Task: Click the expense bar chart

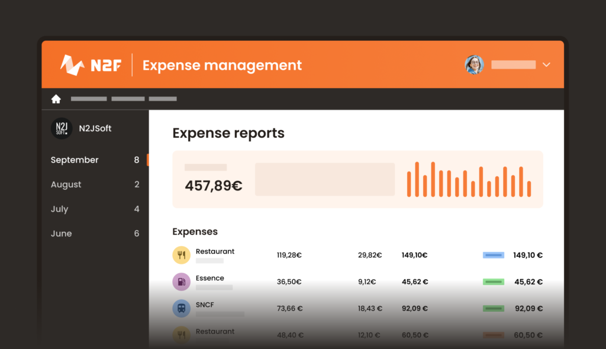Action: tap(468, 179)
